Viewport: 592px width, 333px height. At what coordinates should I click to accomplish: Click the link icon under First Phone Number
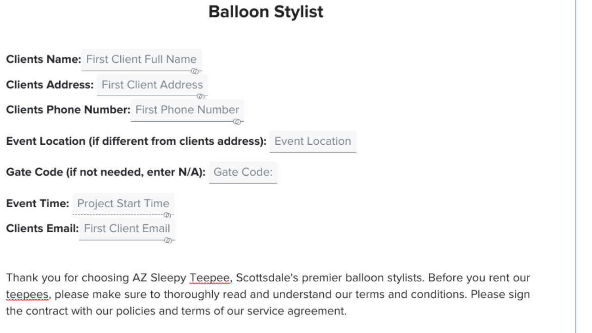[x=237, y=122]
